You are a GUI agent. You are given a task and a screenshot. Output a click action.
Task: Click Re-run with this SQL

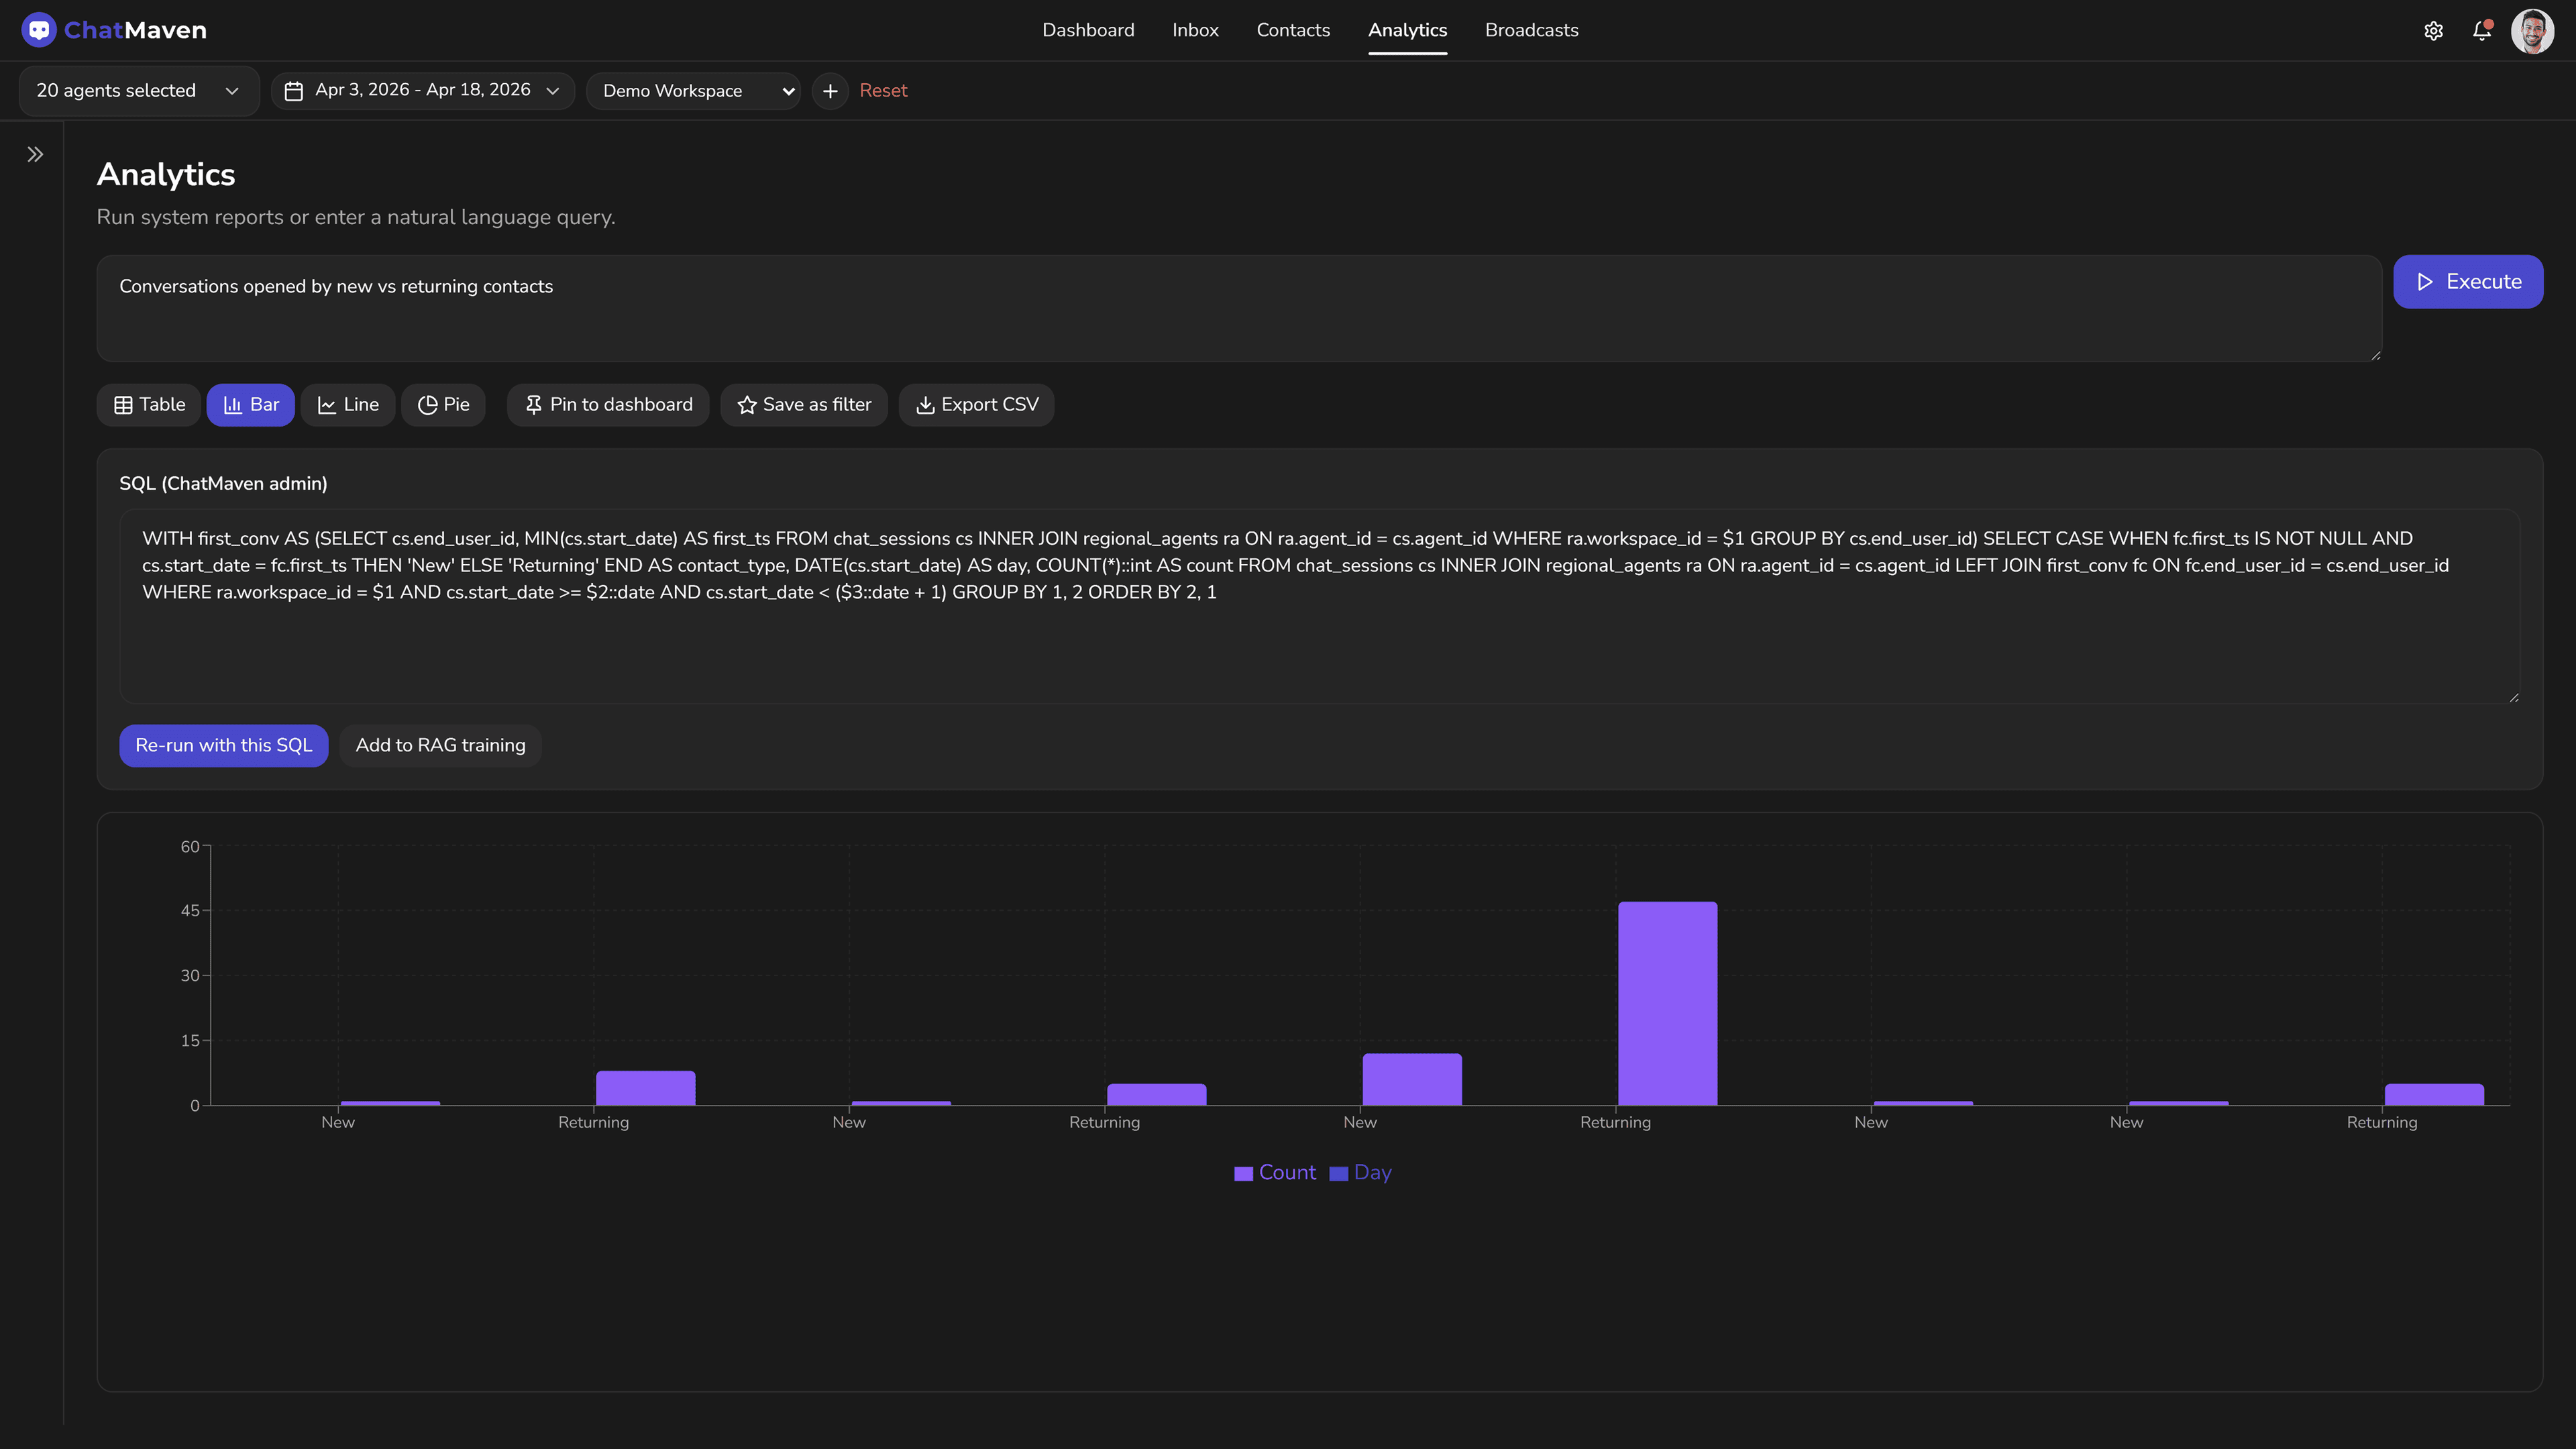(223, 745)
